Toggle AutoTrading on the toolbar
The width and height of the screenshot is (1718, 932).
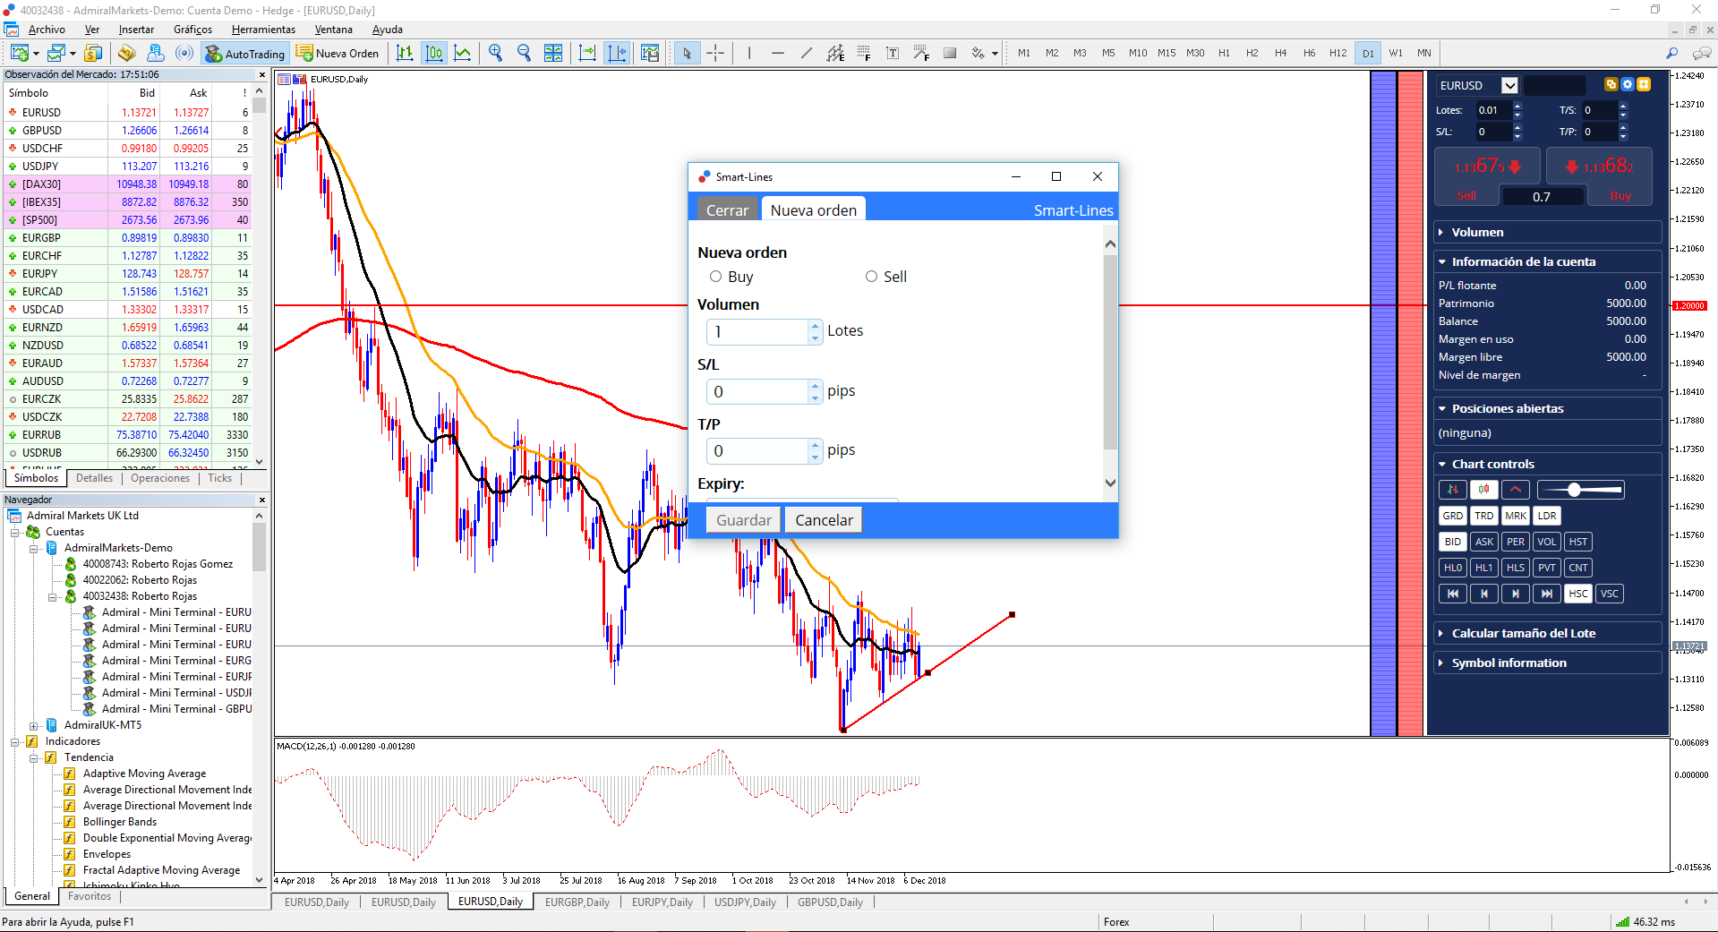244,53
